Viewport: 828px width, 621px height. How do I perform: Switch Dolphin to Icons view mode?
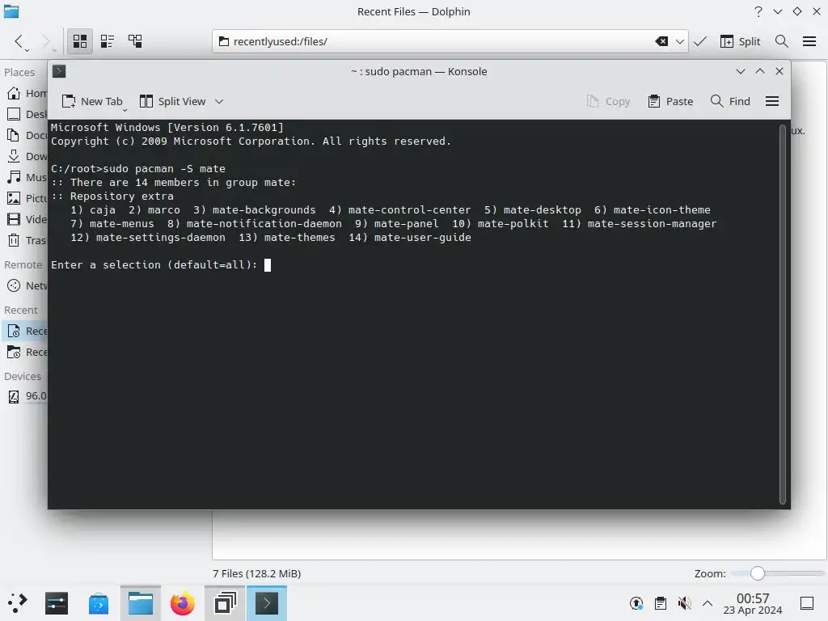pos(80,41)
